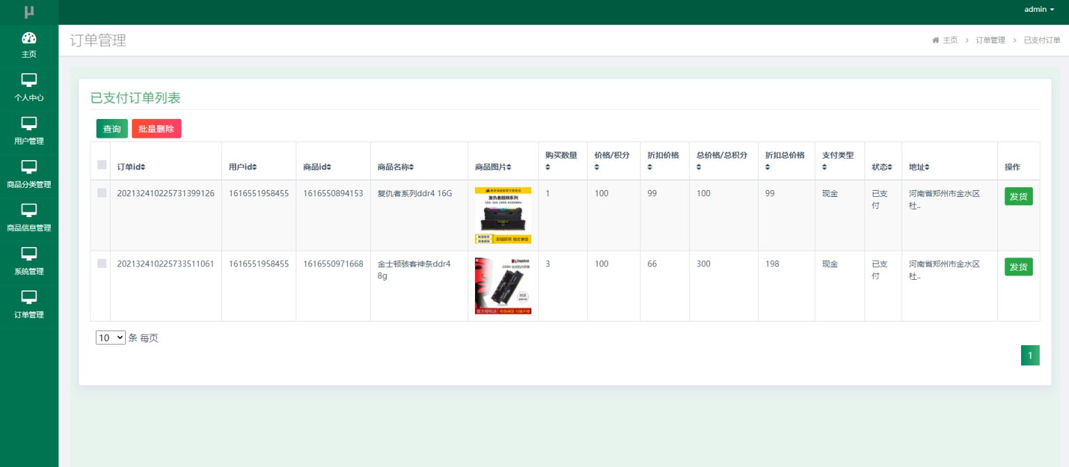Open product image of 复仇者系列ddr4 16G

(x=503, y=215)
